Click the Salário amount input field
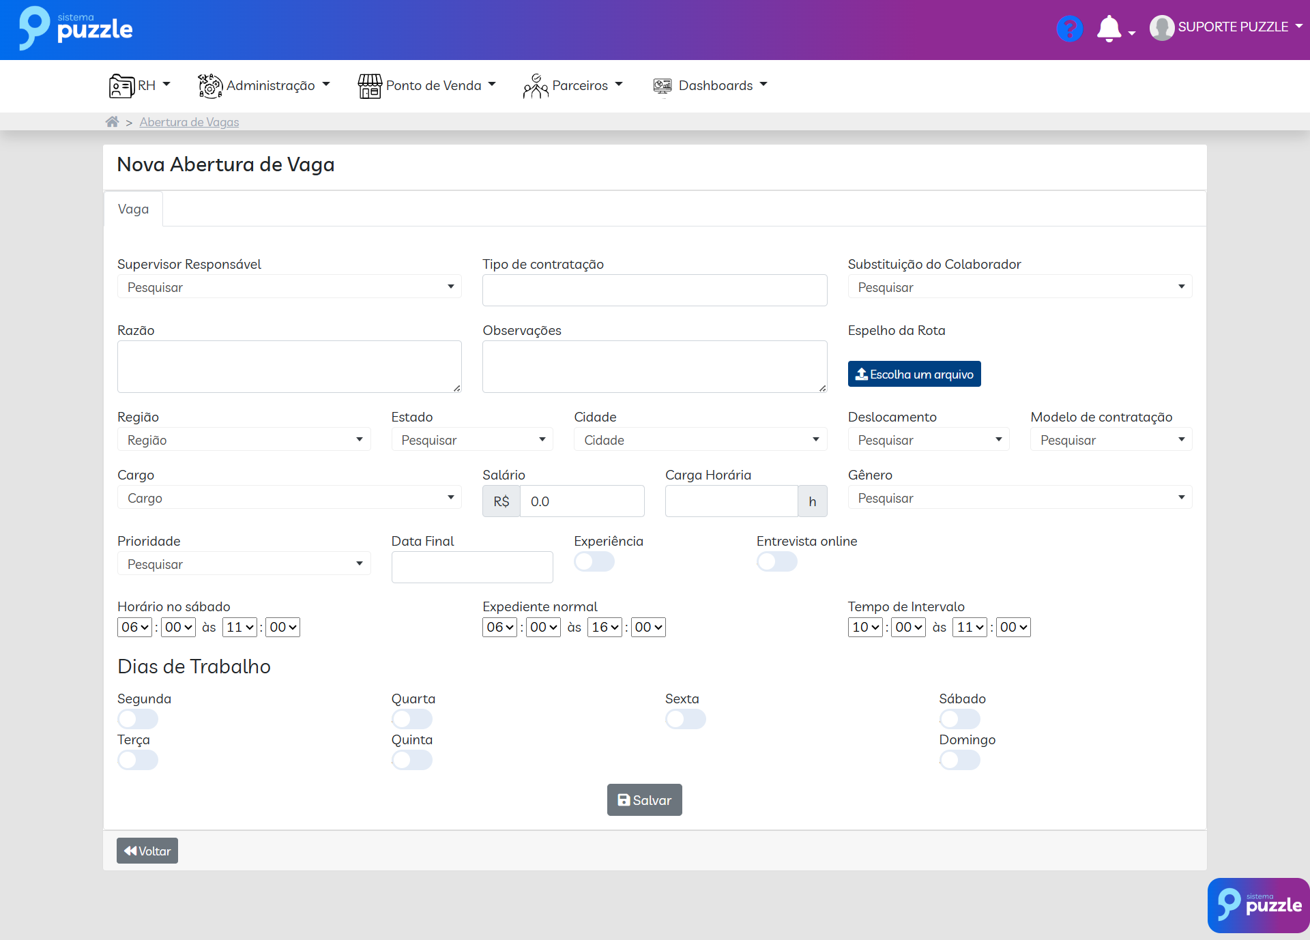 (581, 501)
